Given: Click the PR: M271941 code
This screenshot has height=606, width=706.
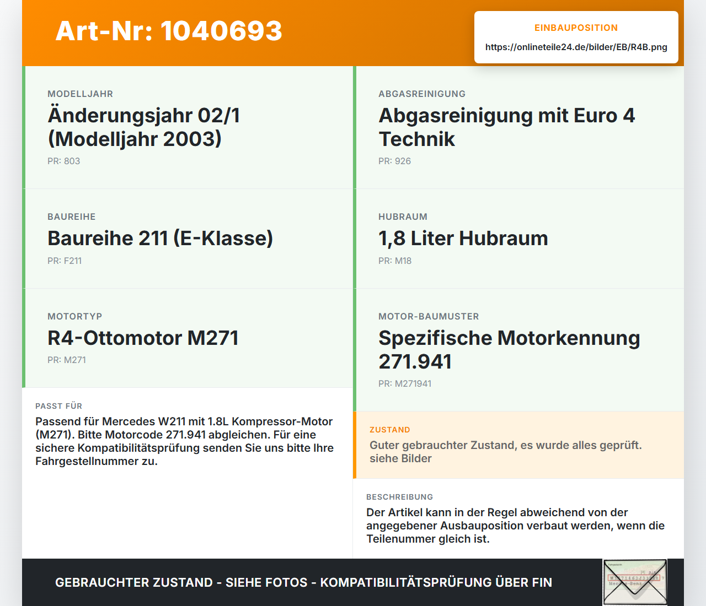Looking at the screenshot, I should click(x=405, y=383).
